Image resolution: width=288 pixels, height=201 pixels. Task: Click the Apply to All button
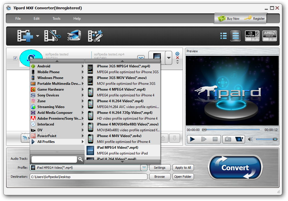[x=183, y=168]
